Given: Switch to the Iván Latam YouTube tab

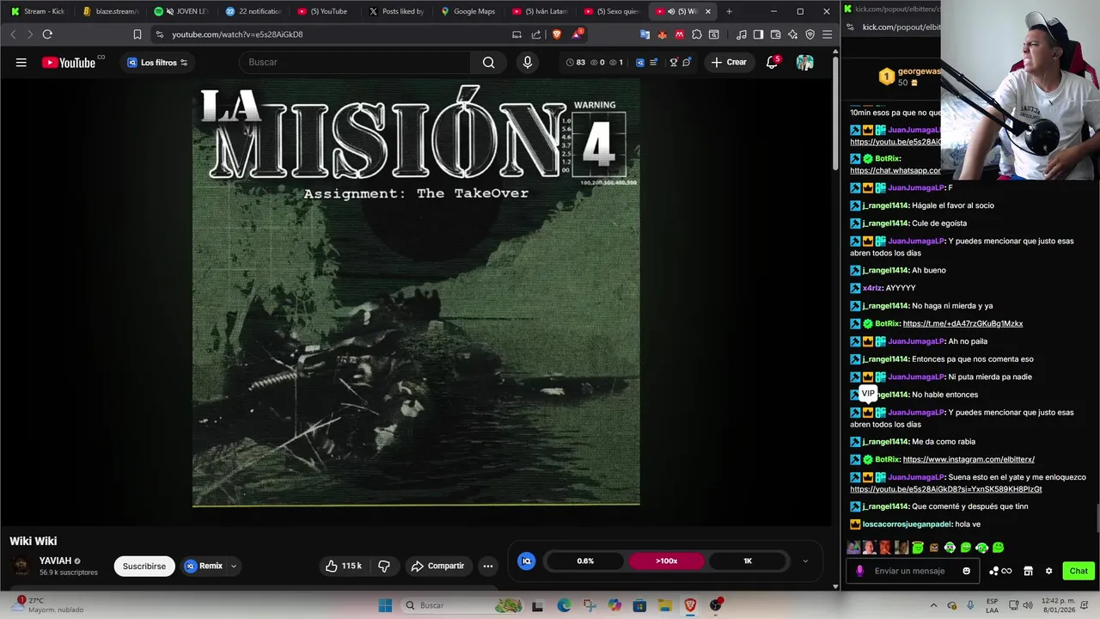Looking at the screenshot, I should click(540, 11).
